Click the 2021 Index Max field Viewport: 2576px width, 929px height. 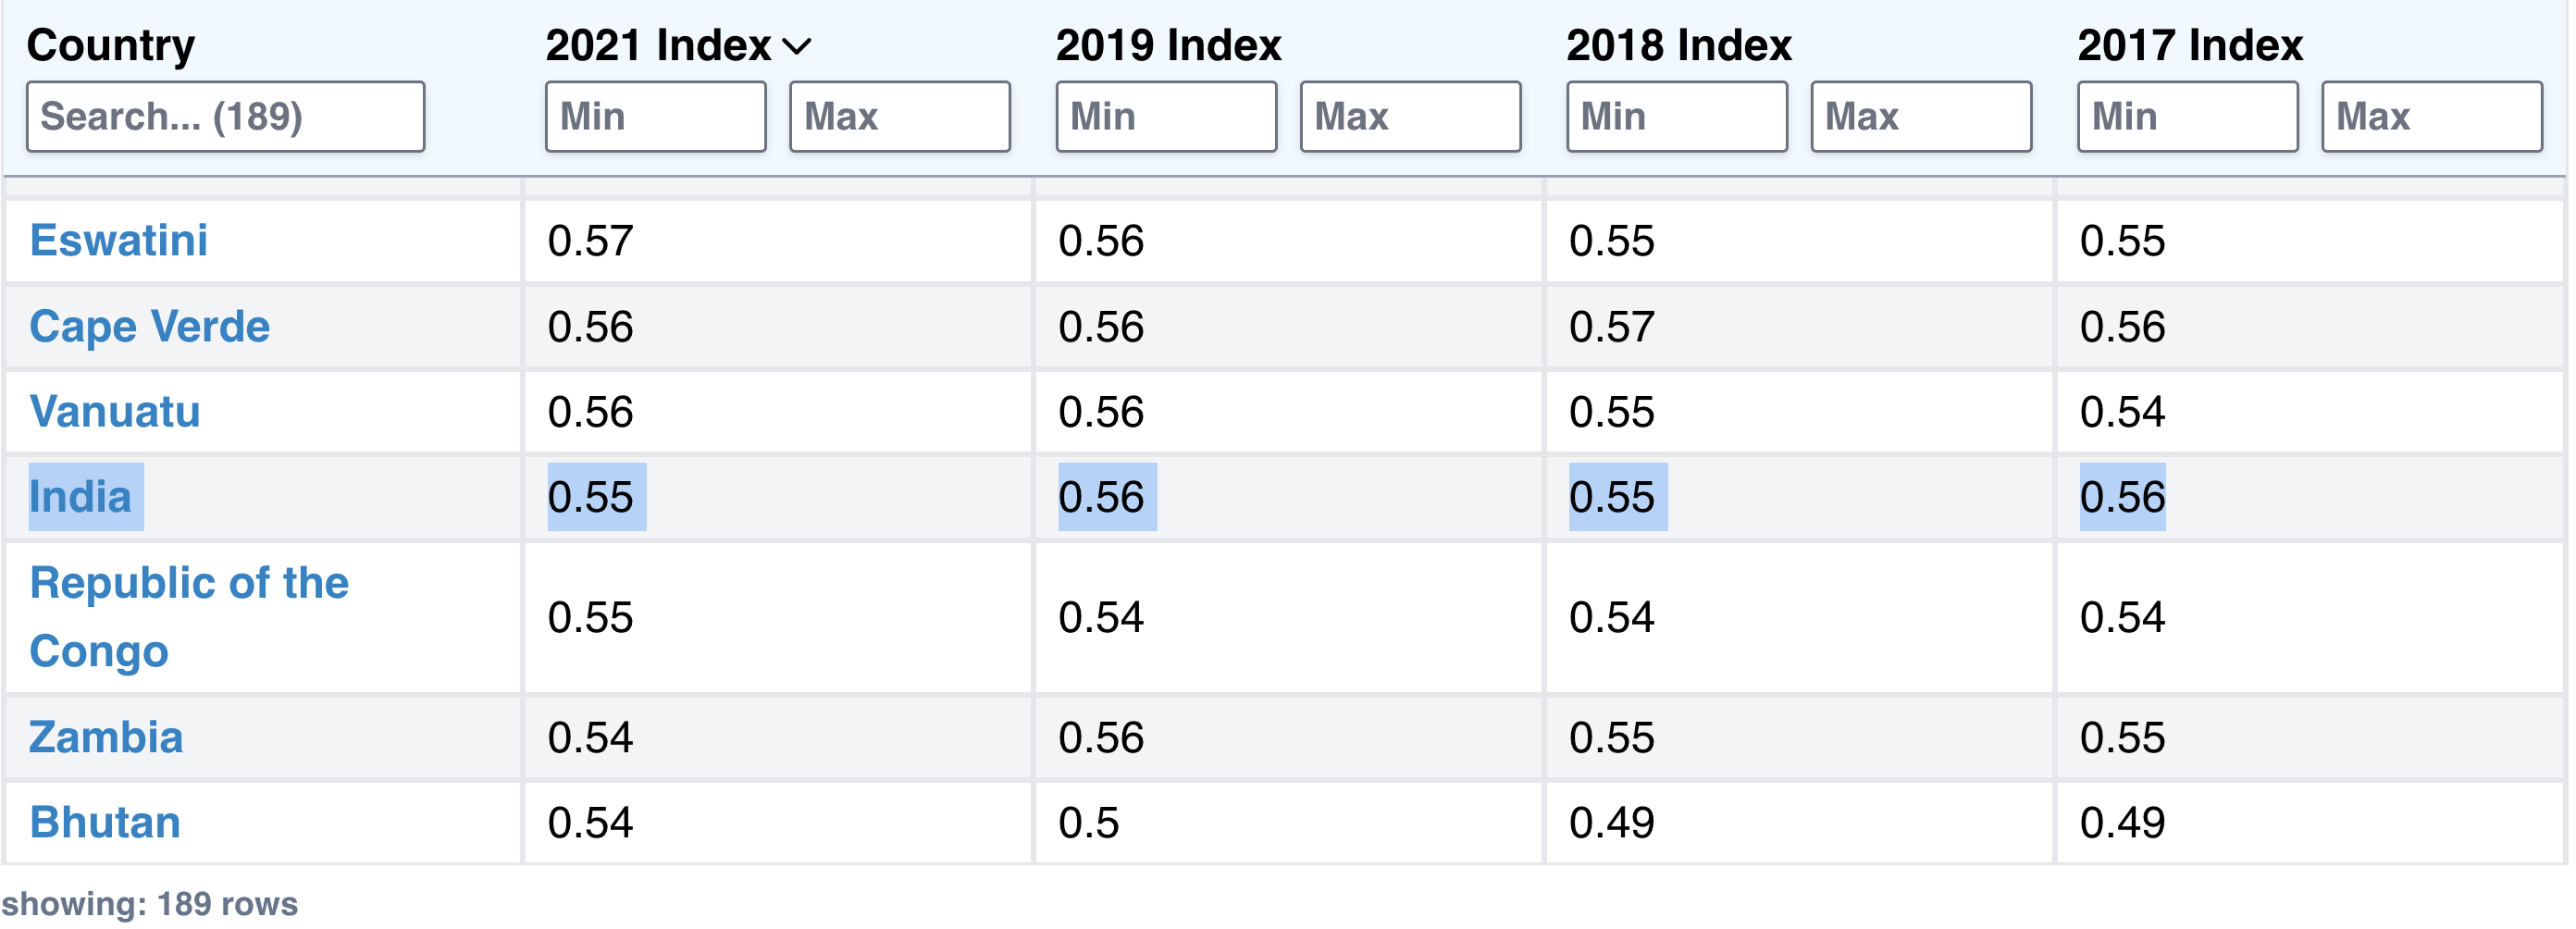point(899,117)
